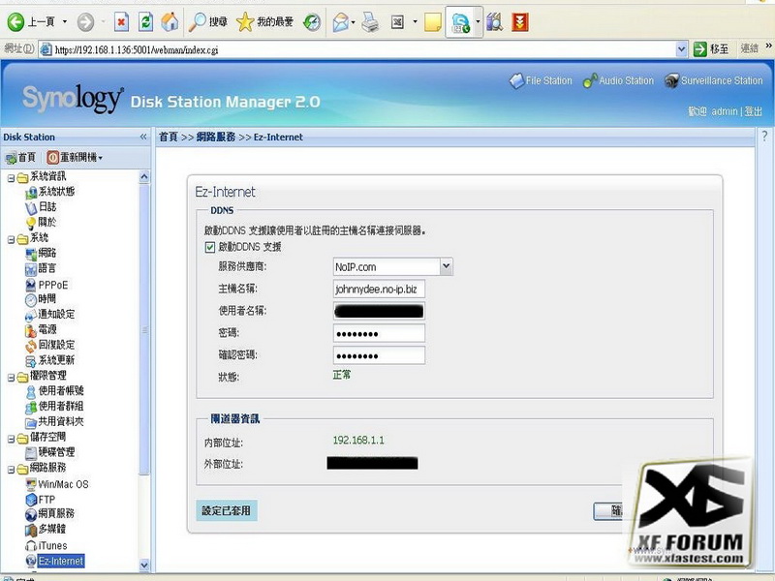Screen dimensions: 775x581
Task: Open 電源 power settings
Action: [41, 329]
